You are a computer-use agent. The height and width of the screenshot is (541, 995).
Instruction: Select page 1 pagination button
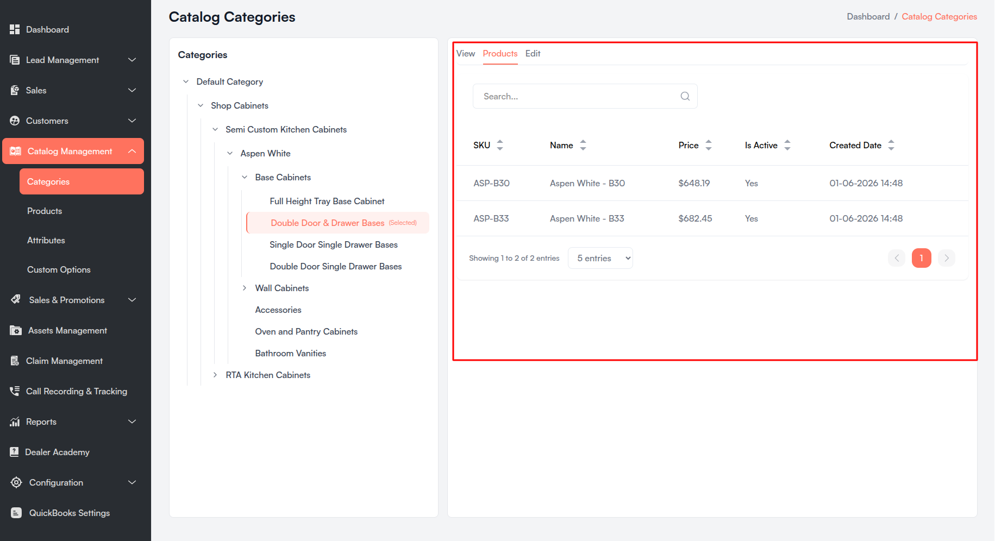pos(922,258)
